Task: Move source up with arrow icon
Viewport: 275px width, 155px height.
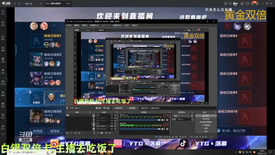Action: click(106, 133)
